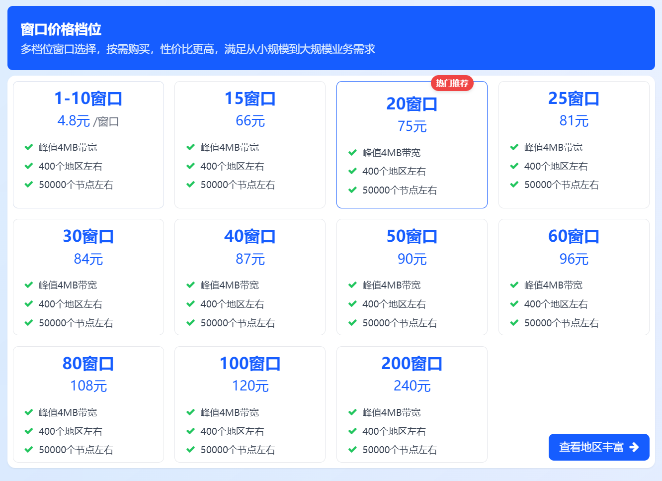This screenshot has width=662, height=481.
Task: Choose the 200窗口 plan heading
Action: click(x=412, y=364)
